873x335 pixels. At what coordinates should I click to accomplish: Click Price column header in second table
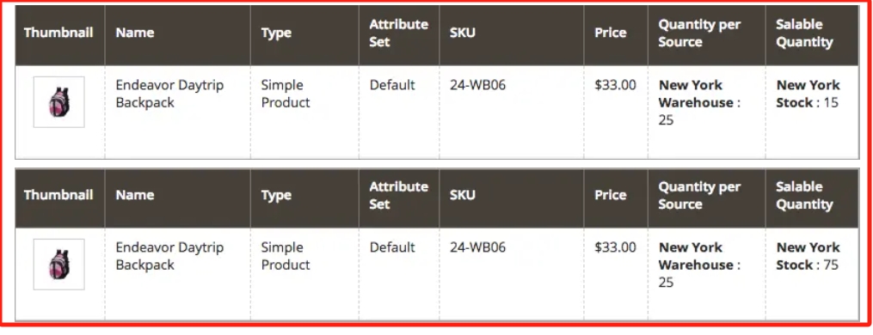pos(610,195)
